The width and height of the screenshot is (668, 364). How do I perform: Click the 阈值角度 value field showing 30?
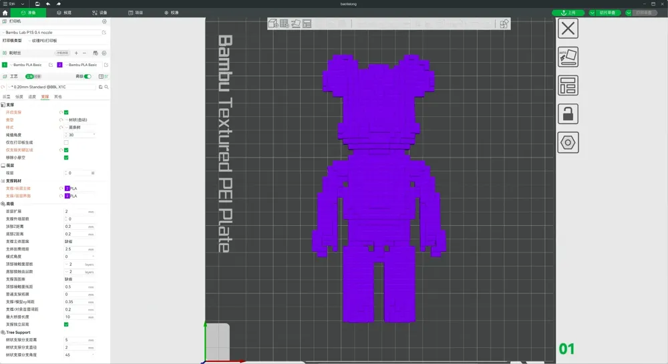tap(80, 135)
